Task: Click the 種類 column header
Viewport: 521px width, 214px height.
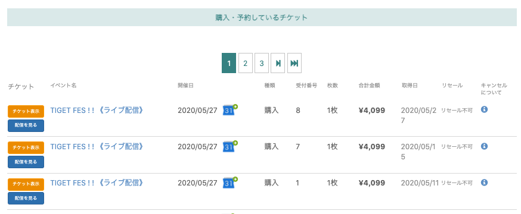Action: click(x=270, y=86)
